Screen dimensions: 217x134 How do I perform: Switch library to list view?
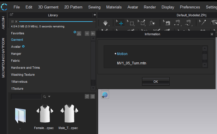[92, 96]
